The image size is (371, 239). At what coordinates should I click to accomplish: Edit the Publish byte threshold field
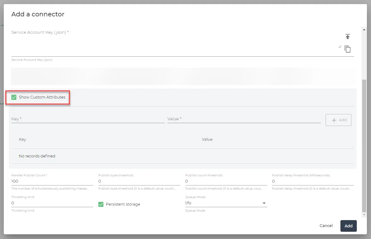pos(139,181)
